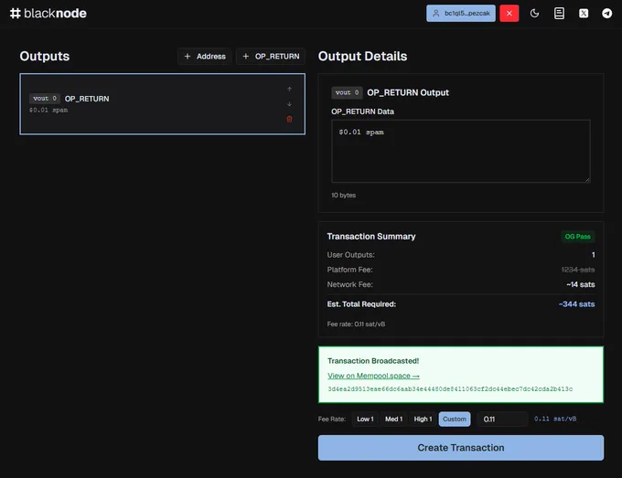Viewport: 622px width, 478px height.
Task: Open the documentation book icon
Action: (x=559, y=14)
